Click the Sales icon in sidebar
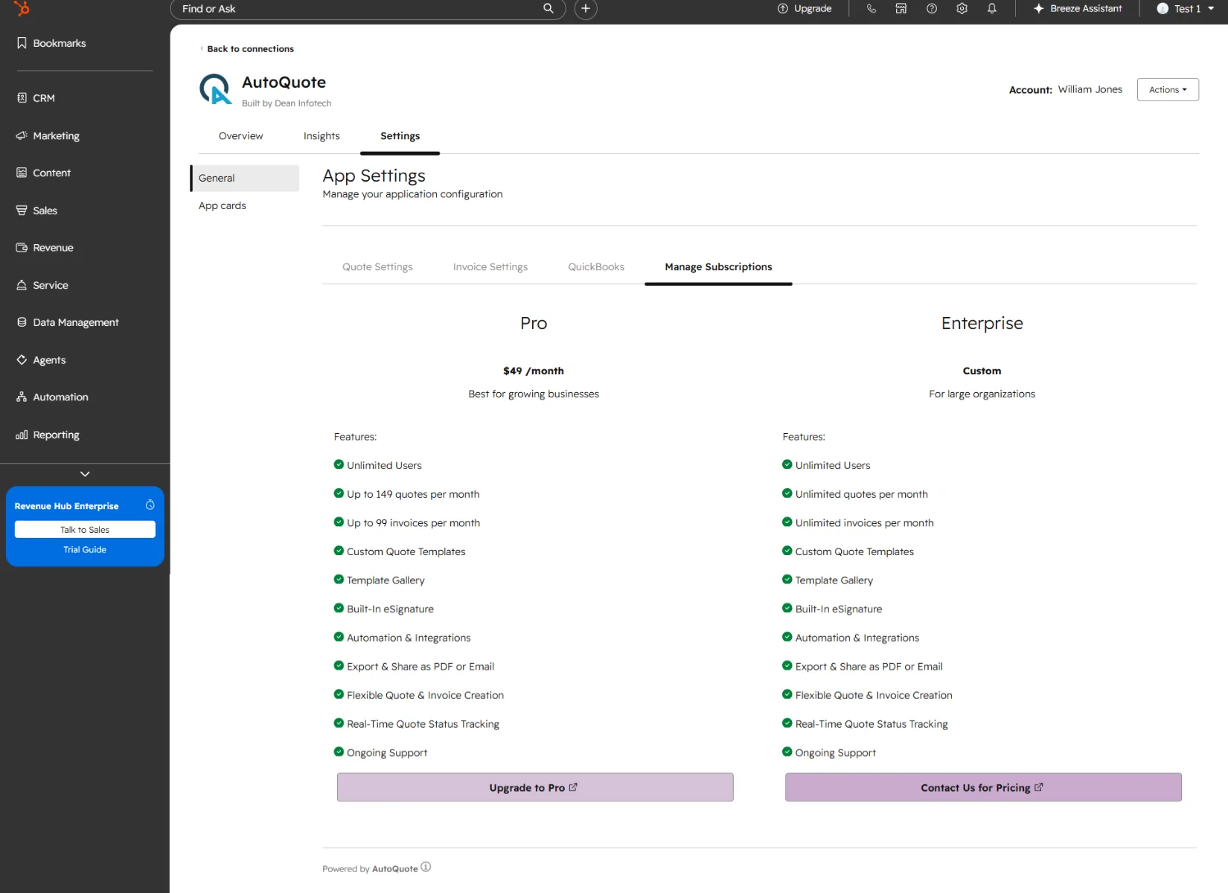The width and height of the screenshot is (1228, 893). [22, 211]
